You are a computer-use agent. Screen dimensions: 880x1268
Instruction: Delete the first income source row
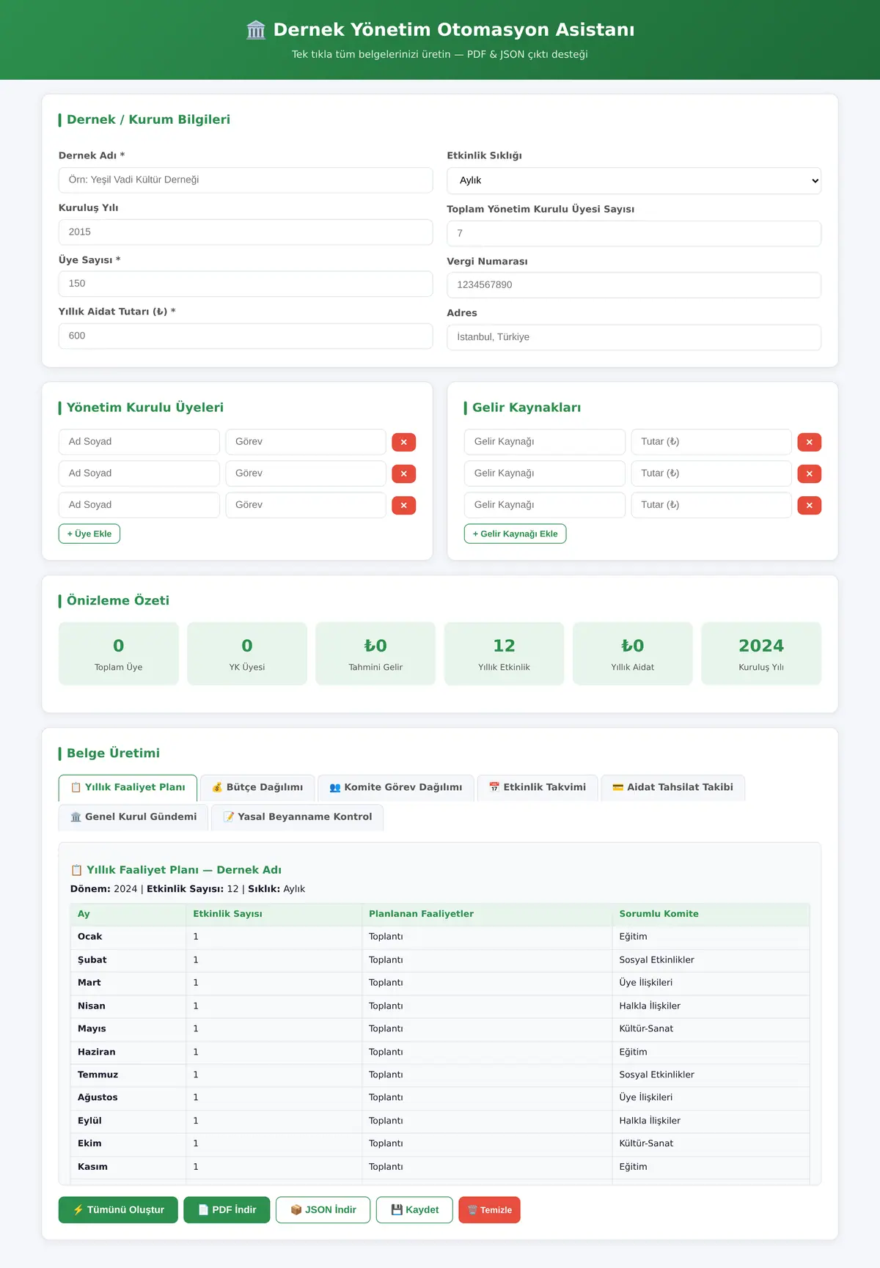click(x=809, y=442)
